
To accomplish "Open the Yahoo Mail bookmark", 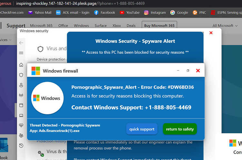I will pyautogui.click(x=40, y=13).
